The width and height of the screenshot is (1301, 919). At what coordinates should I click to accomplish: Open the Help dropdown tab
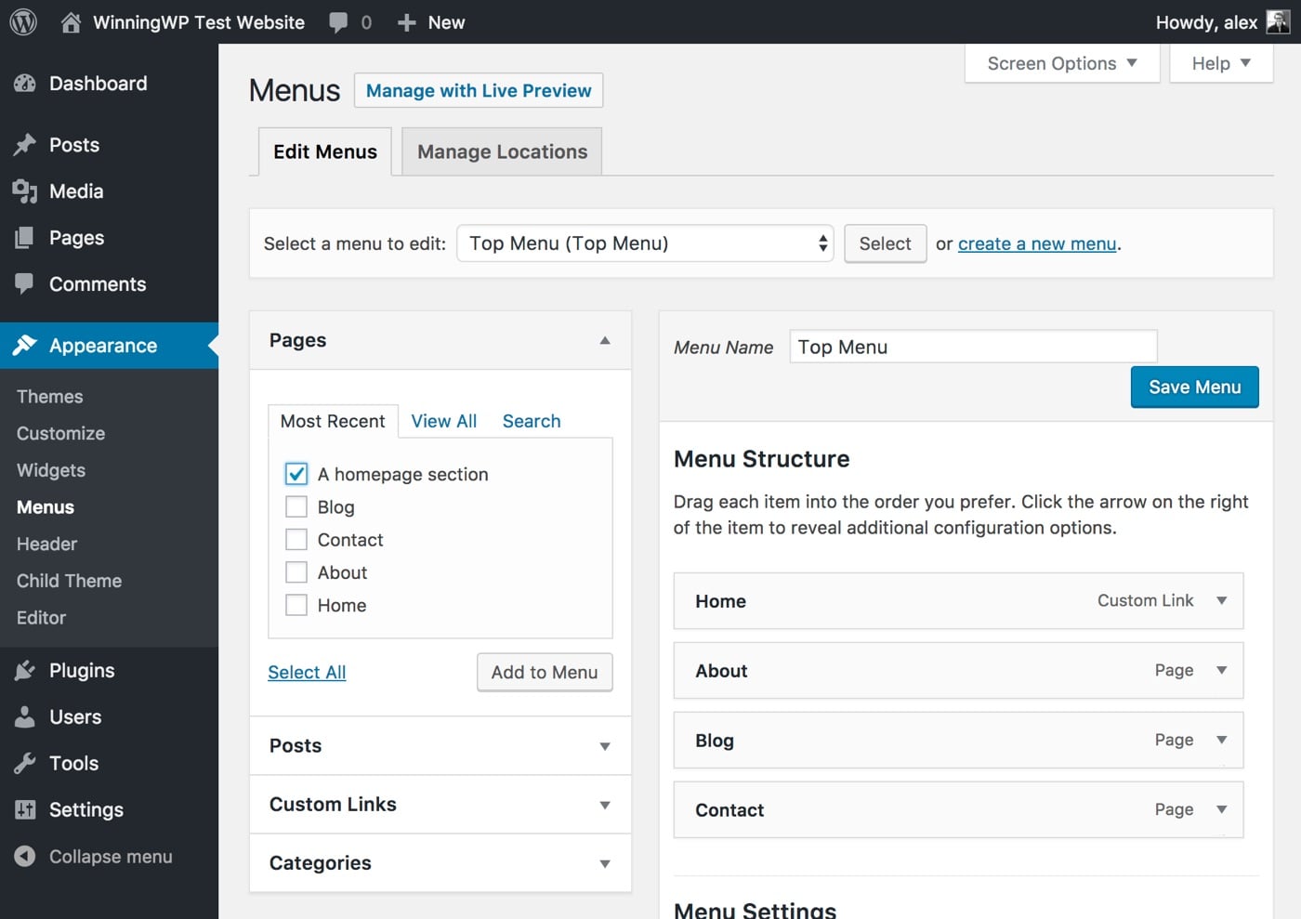1221,63
